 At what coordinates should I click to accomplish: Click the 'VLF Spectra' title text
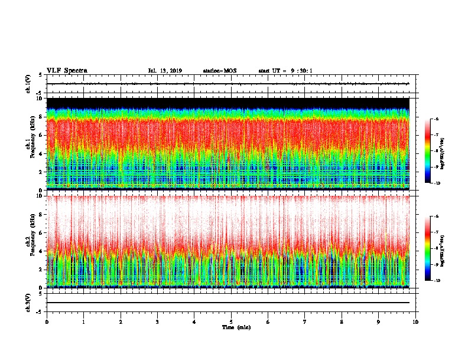[67, 71]
